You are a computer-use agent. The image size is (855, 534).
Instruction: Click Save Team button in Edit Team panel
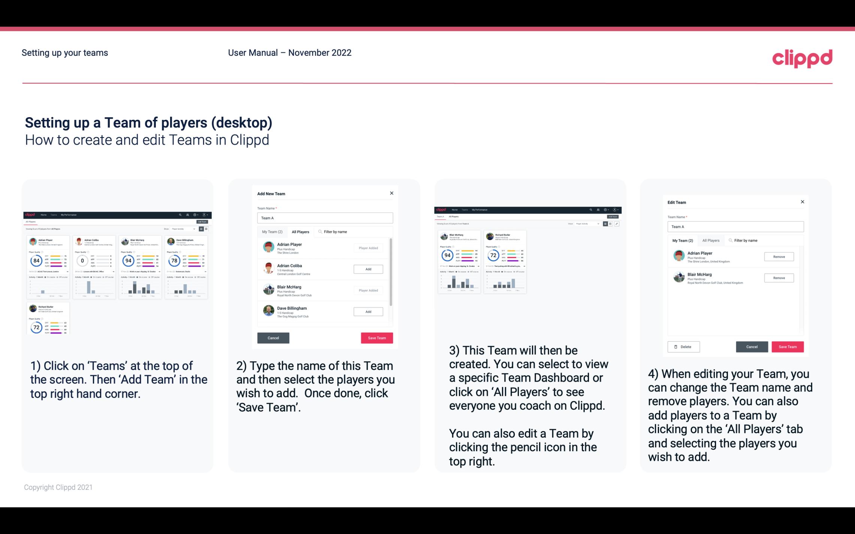787,346
